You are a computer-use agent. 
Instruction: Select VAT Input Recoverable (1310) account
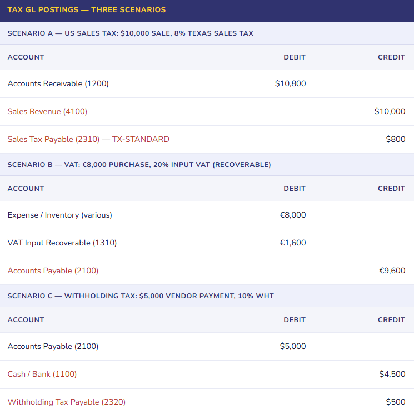coord(62,243)
